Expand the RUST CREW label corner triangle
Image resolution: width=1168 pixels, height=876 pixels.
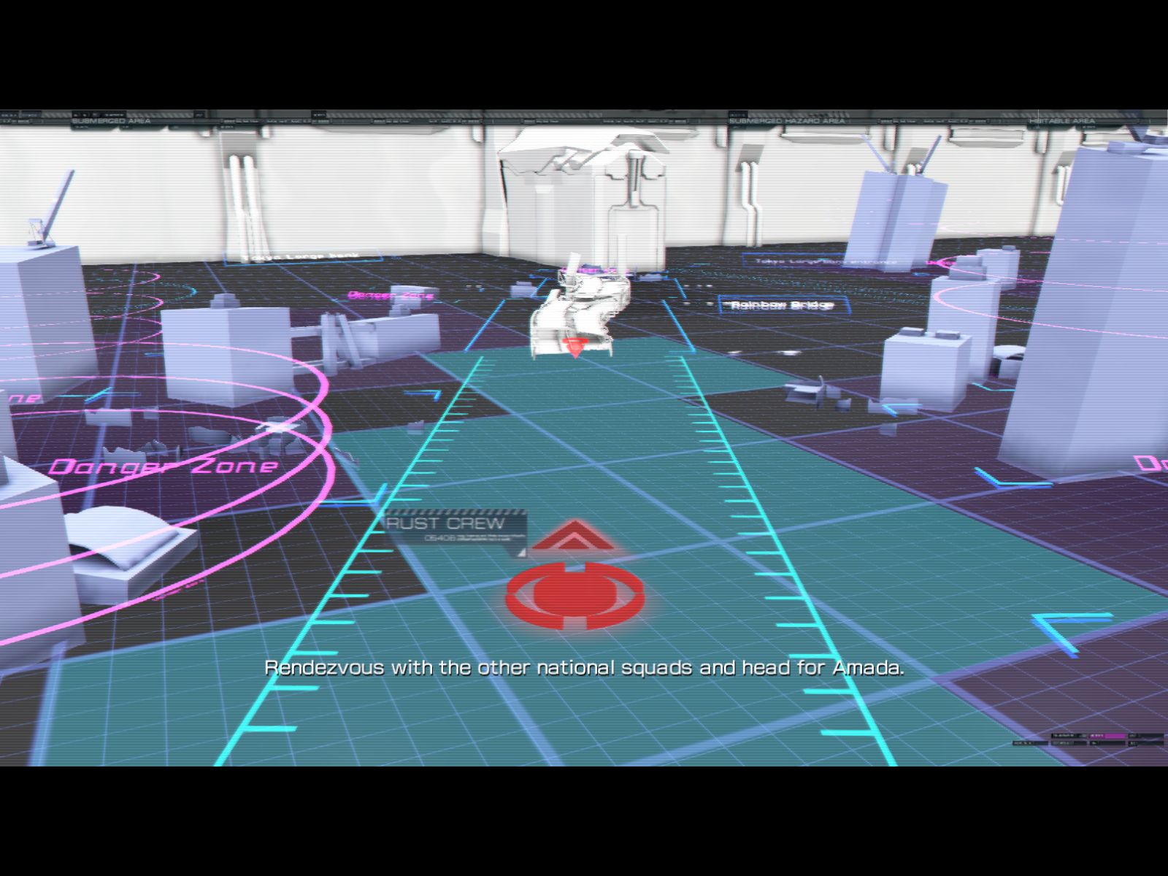click(520, 552)
